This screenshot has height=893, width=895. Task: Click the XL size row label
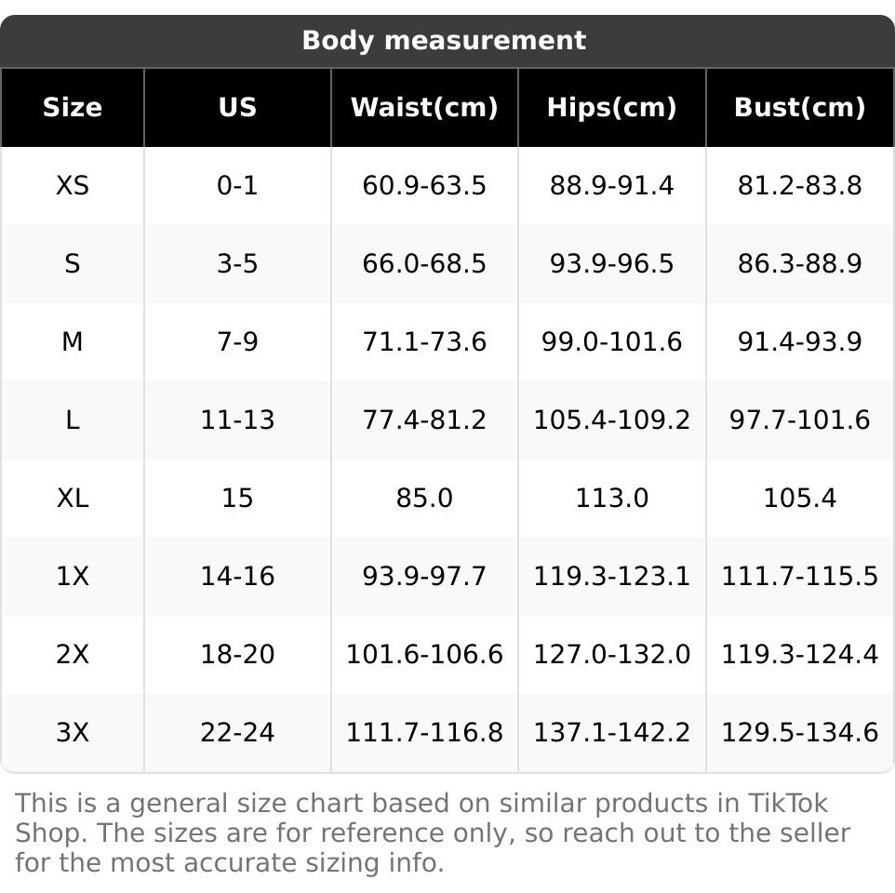(73, 499)
